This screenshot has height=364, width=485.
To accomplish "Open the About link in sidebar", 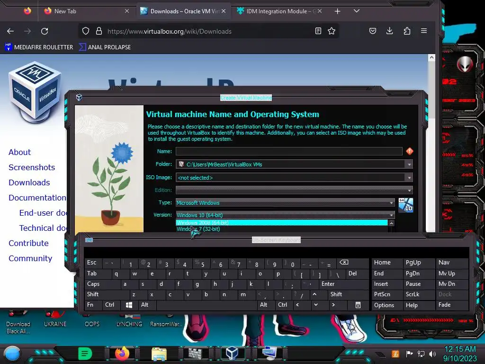I will tap(20, 152).
